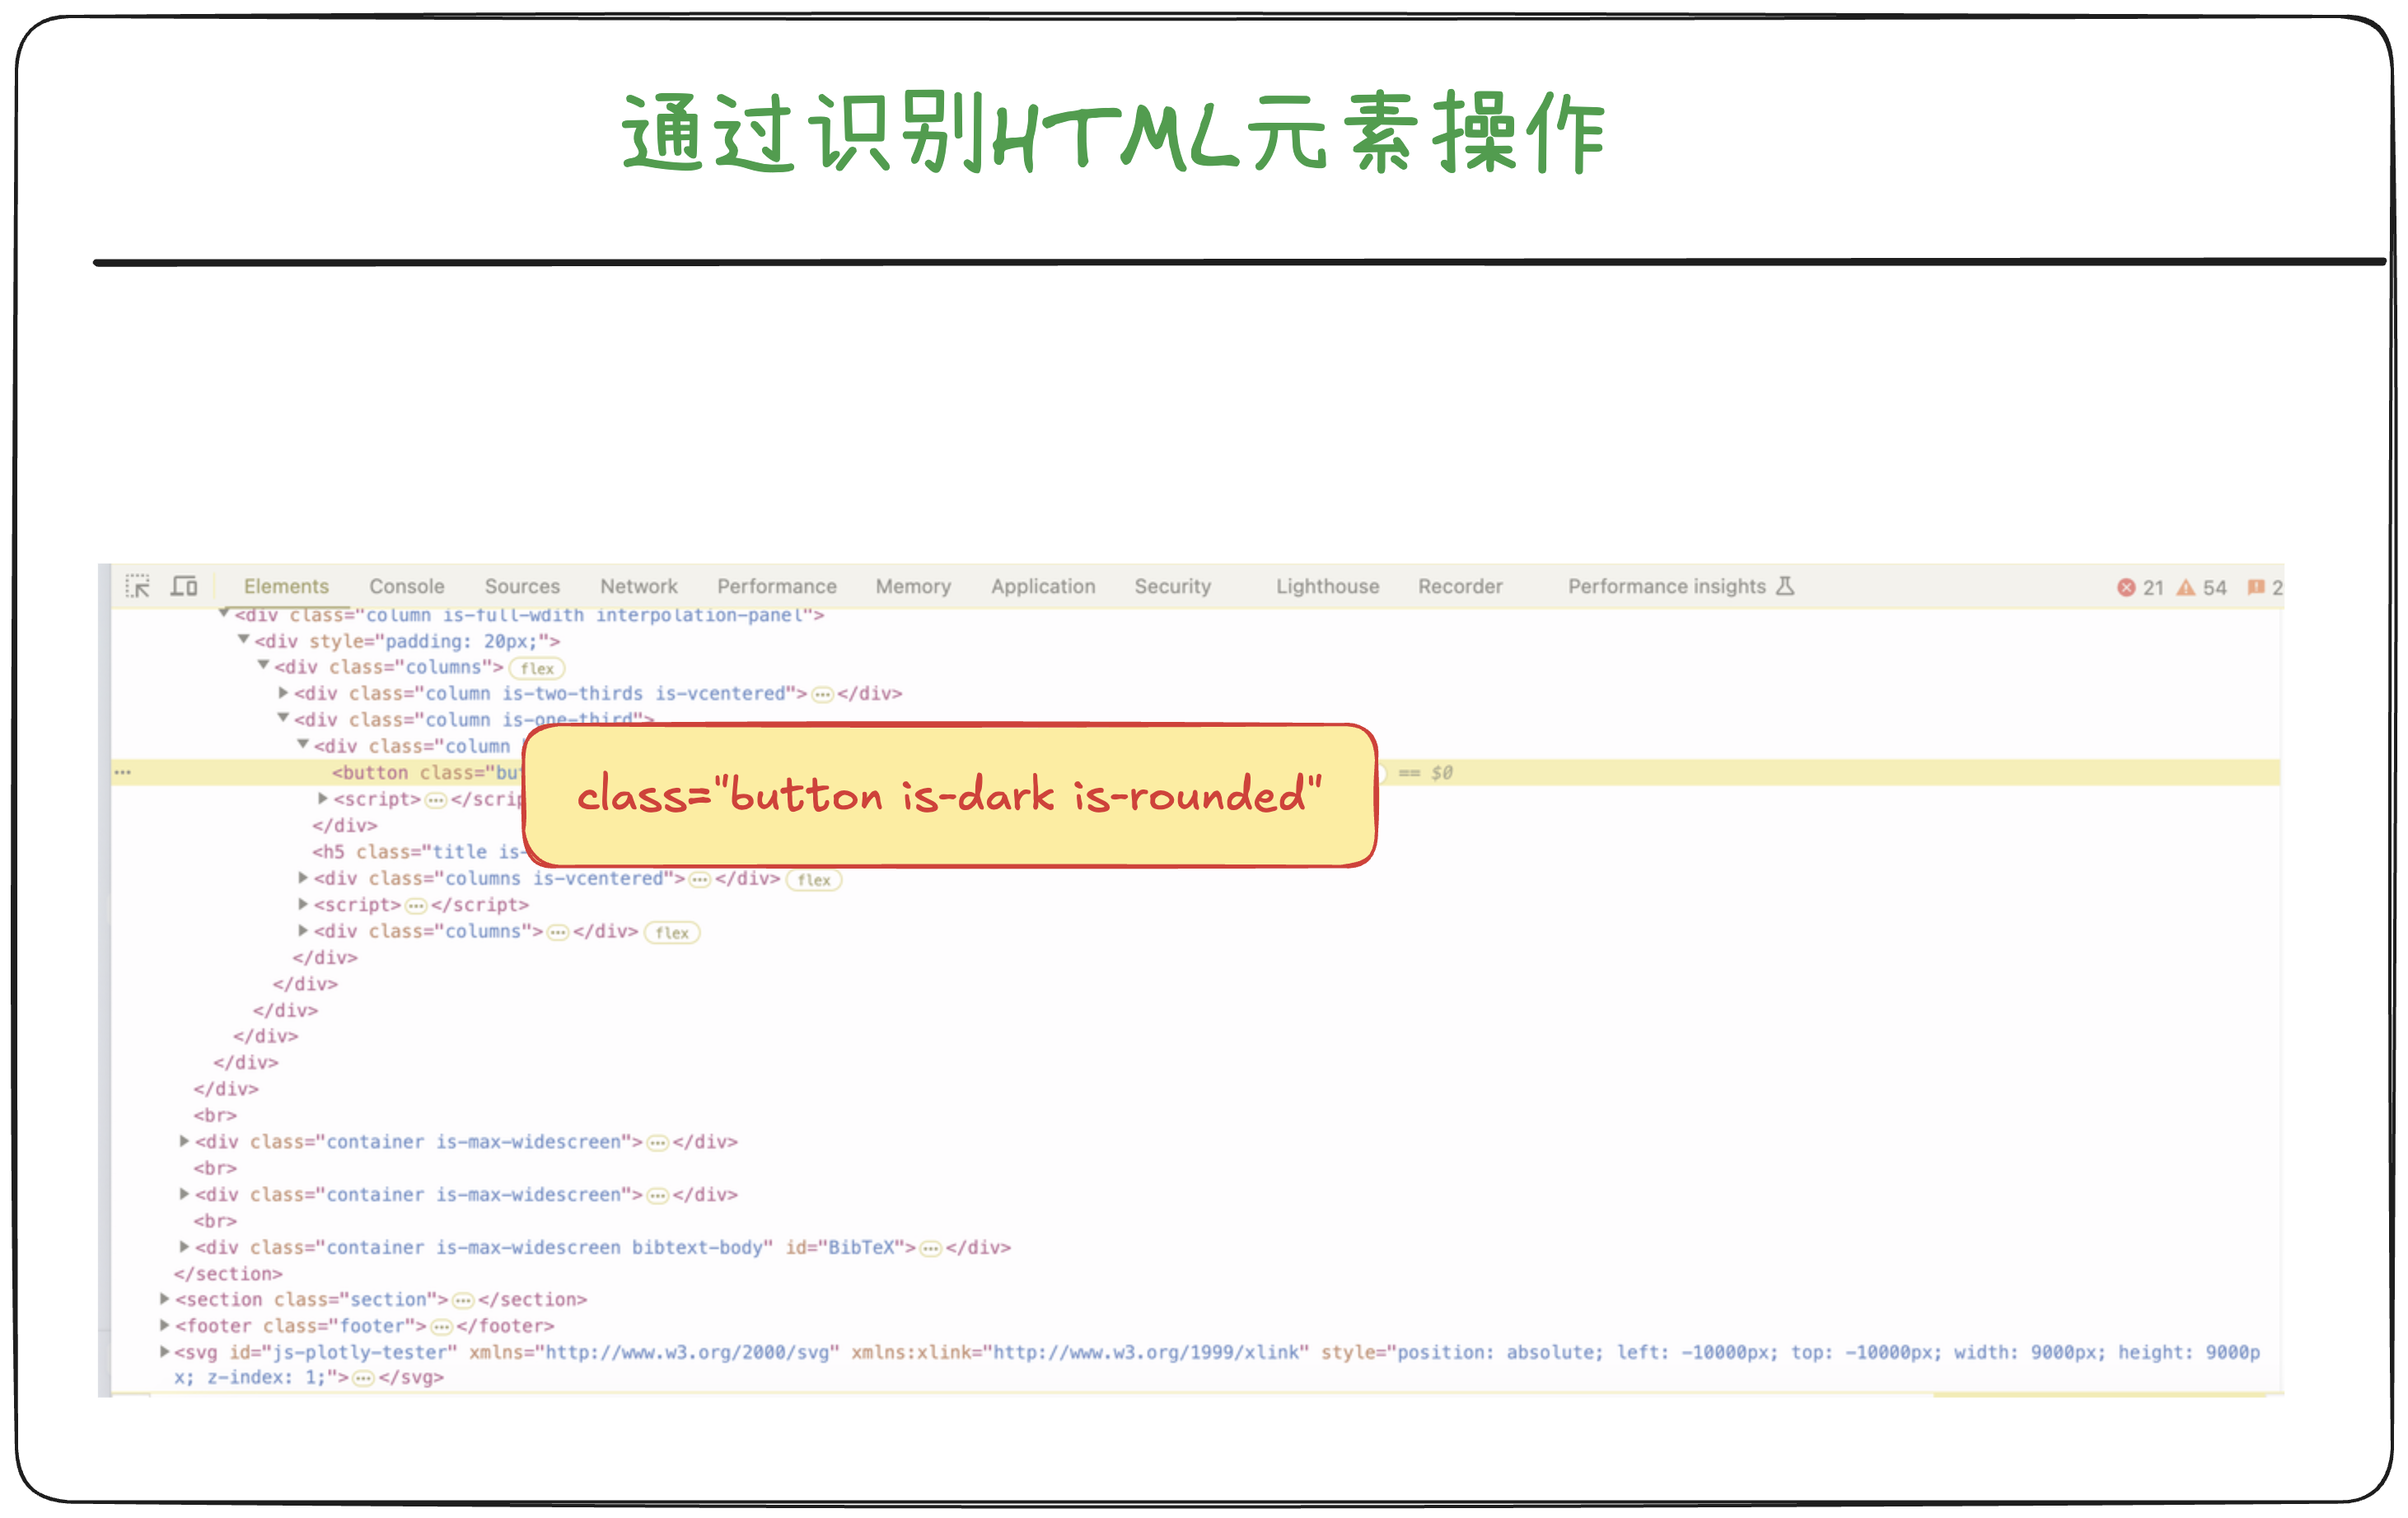The height and width of the screenshot is (1518, 2408).
Task: Click the inspect element picker icon
Action: [x=138, y=587]
